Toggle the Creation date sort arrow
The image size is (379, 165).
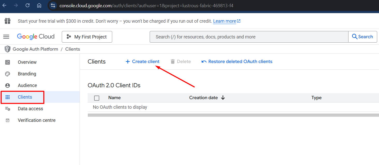(x=223, y=98)
